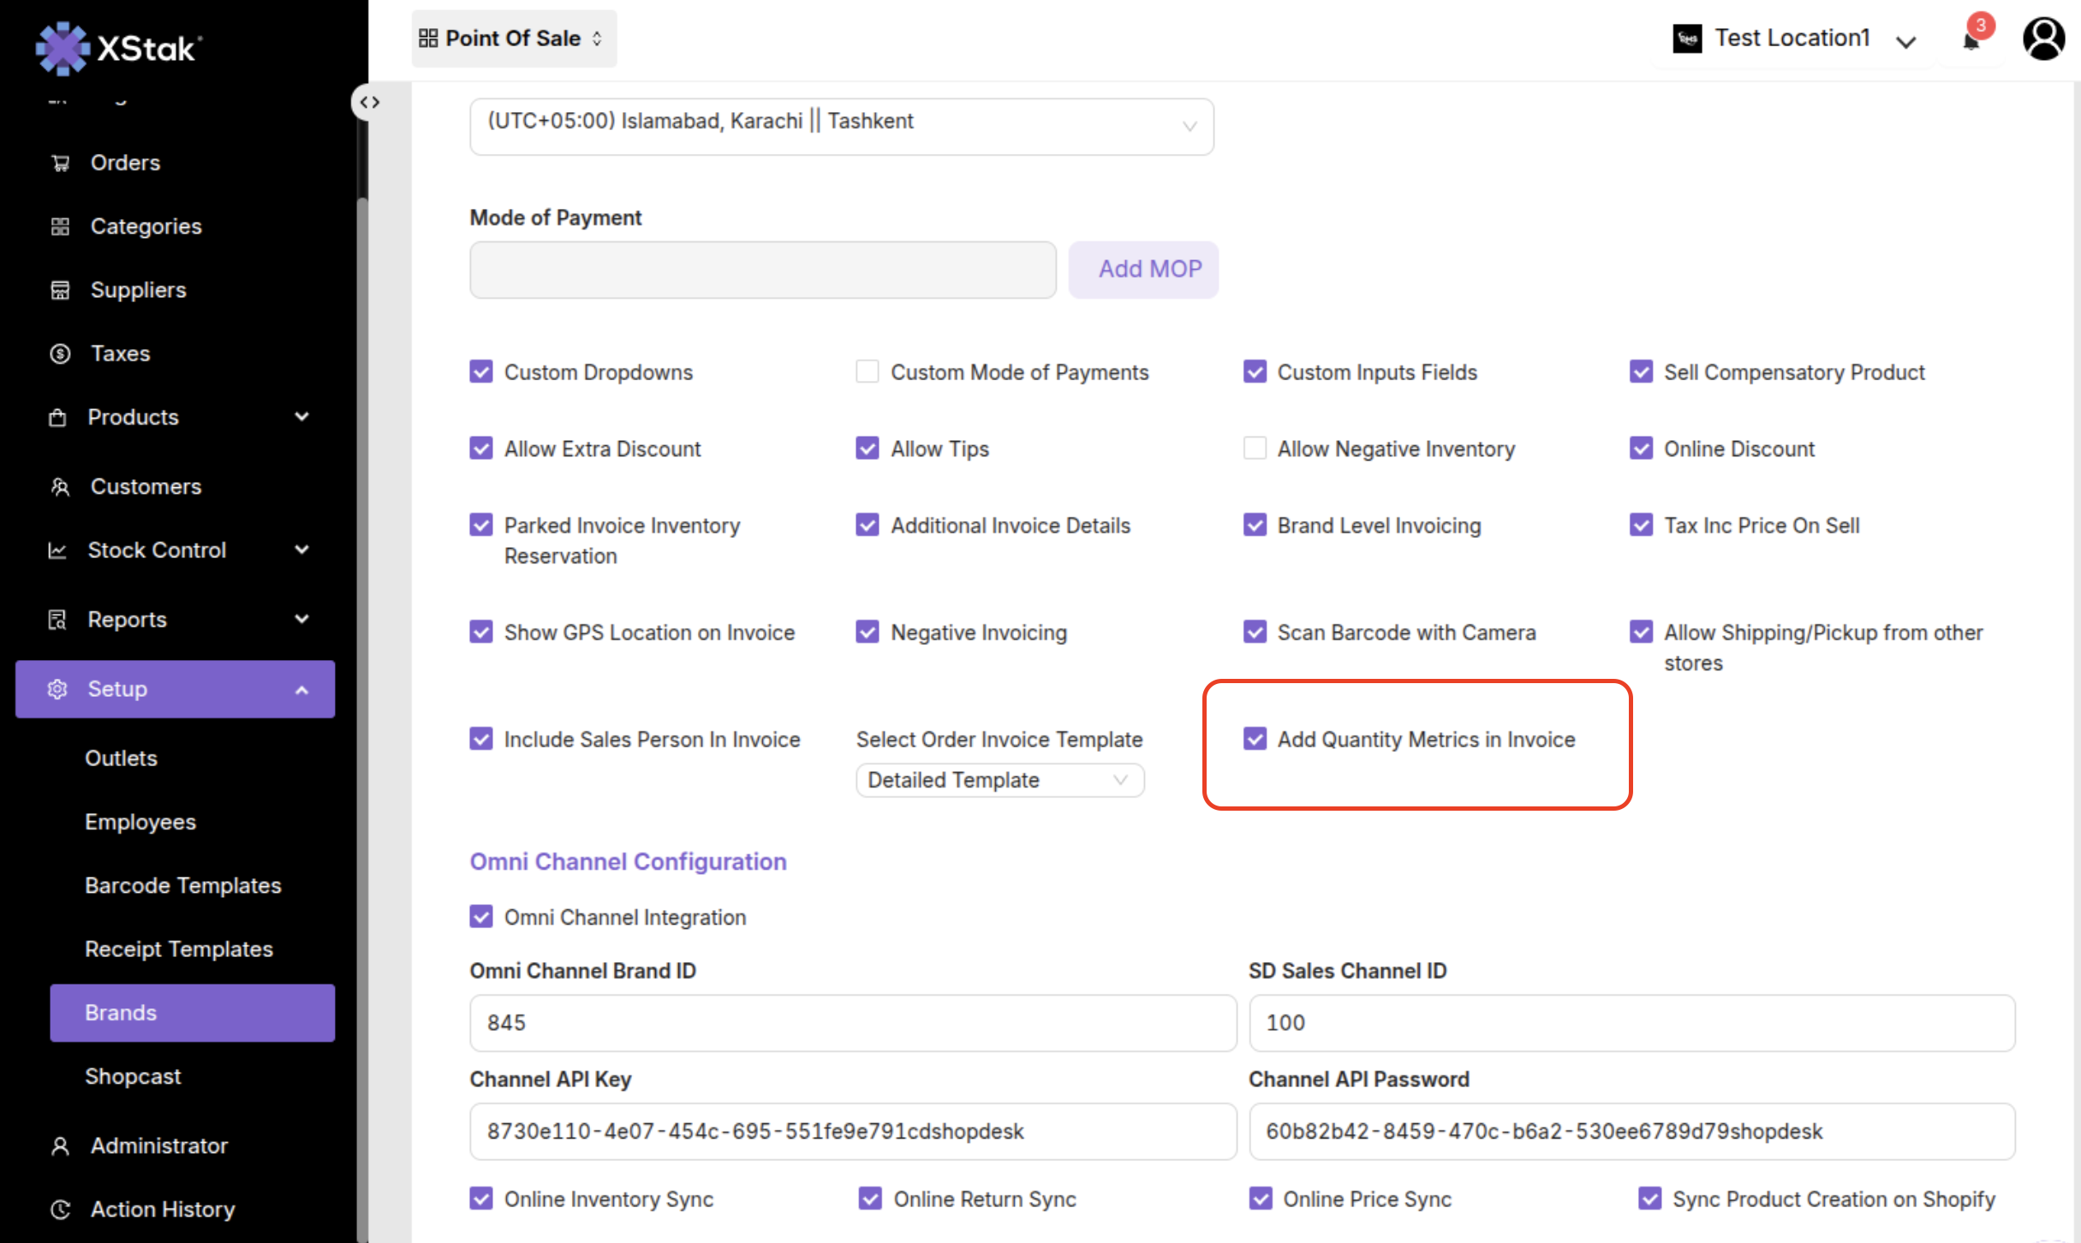The height and width of the screenshot is (1243, 2081).
Task: Open Receipt Templates in sidebar
Action: 179,949
